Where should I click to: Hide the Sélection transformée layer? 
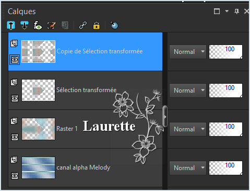coord(15,98)
